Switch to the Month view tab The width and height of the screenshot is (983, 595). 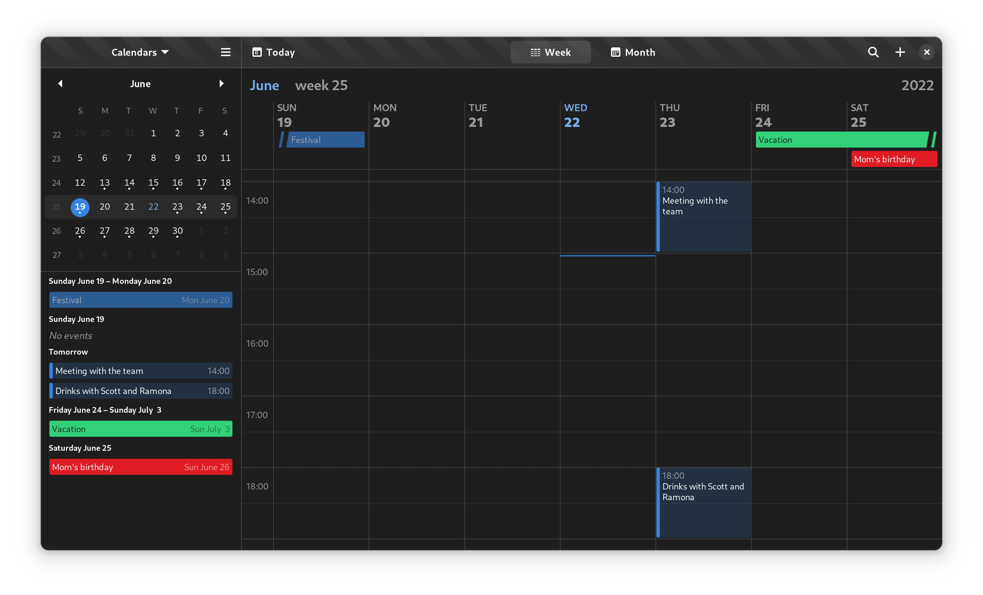click(633, 52)
